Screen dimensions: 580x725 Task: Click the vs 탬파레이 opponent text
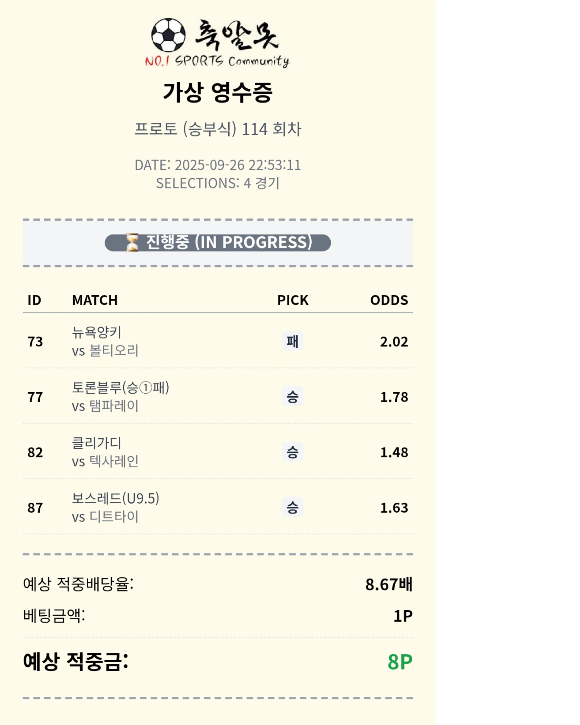pyautogui.click(x=105, y=406)
